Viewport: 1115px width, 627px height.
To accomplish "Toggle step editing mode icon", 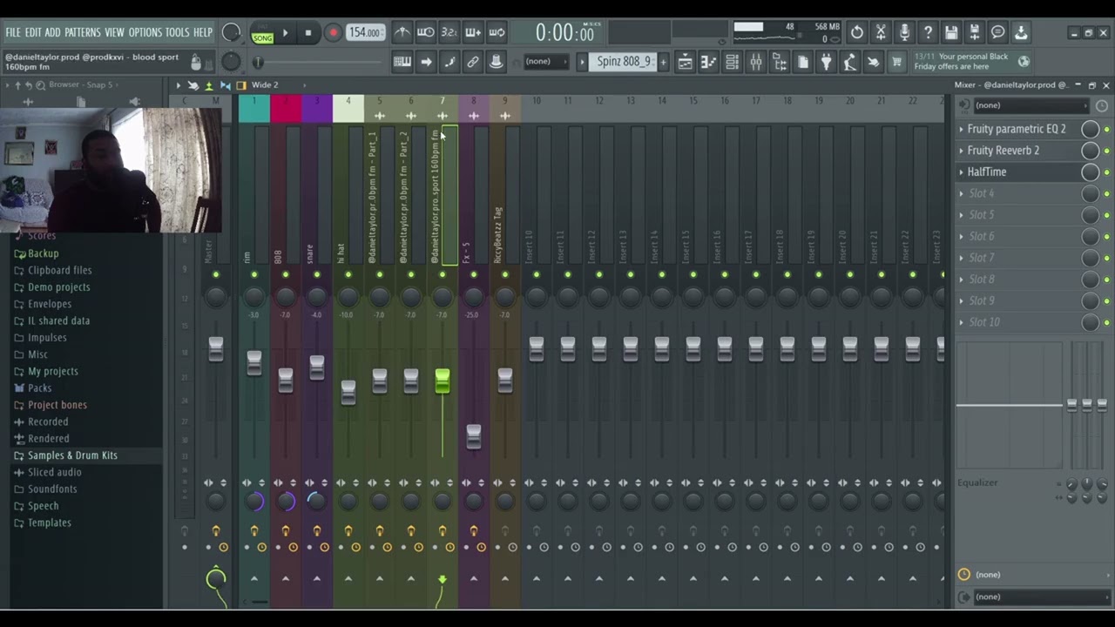I will pyautogui.click(x=449, y=62).
